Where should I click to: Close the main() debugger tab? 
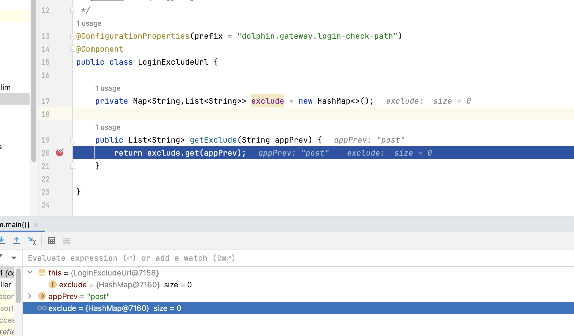coord(36,224)
